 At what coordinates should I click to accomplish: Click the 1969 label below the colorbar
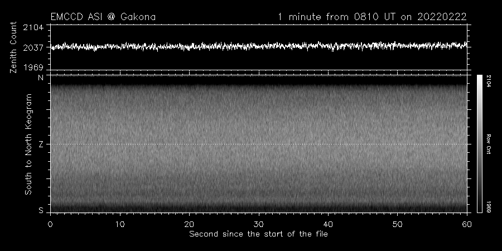[489, 207]
